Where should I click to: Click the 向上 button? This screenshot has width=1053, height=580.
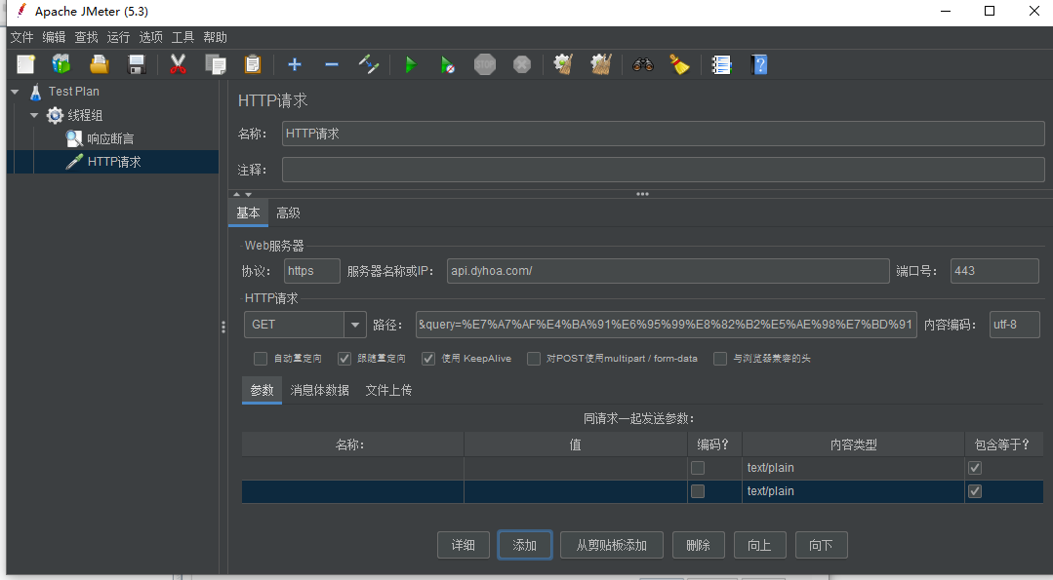pyautogui.click(x=759, y=545)
